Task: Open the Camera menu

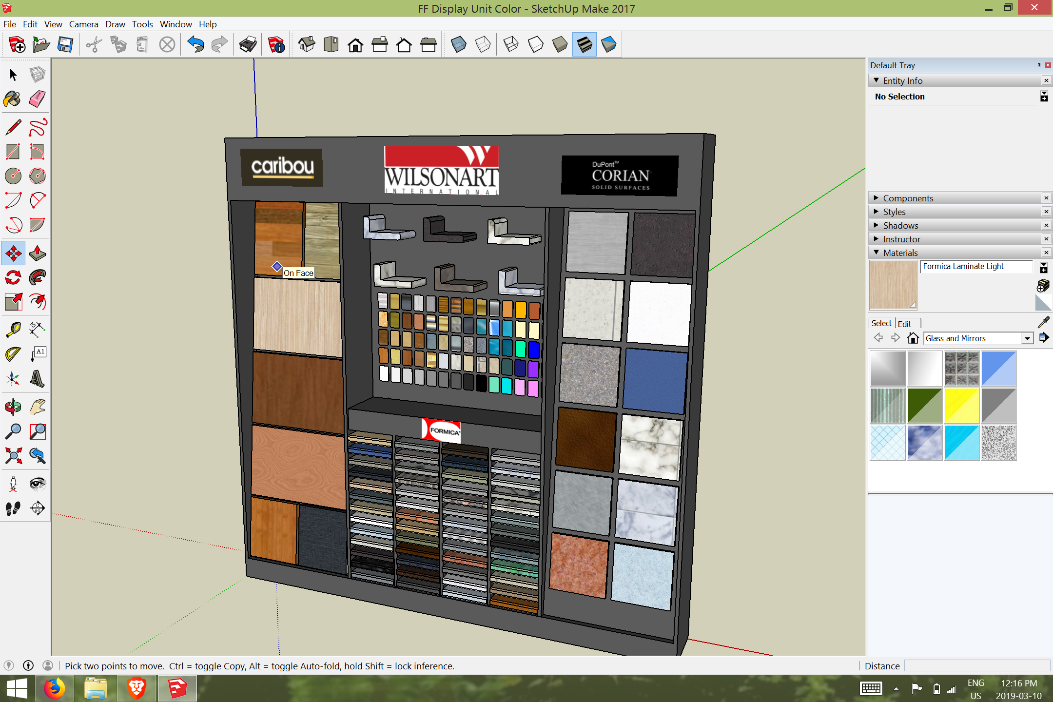Action: 83,24
